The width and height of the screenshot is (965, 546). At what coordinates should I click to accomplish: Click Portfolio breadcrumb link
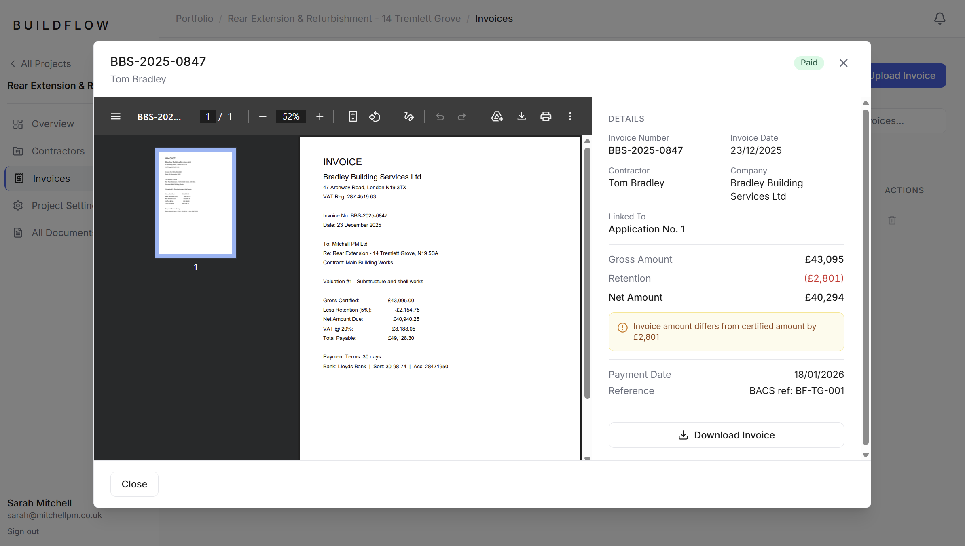(x=194, y=19)
